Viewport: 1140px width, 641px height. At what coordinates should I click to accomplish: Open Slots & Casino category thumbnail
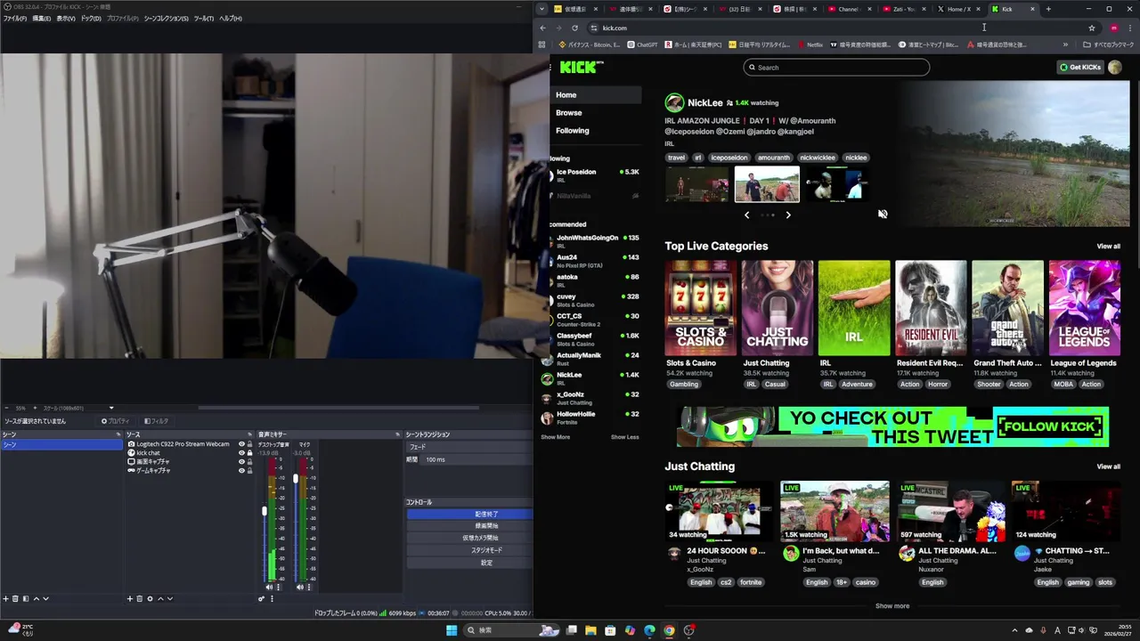click(x=701, y=308)
